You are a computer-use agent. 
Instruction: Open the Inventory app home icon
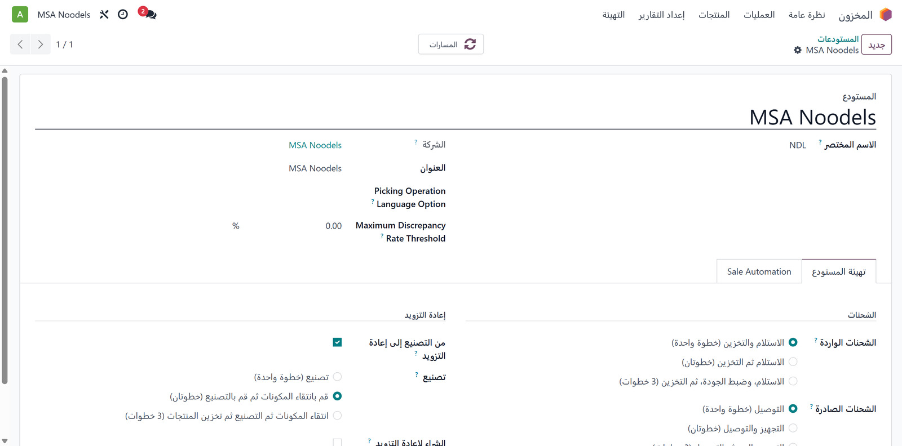886,15
